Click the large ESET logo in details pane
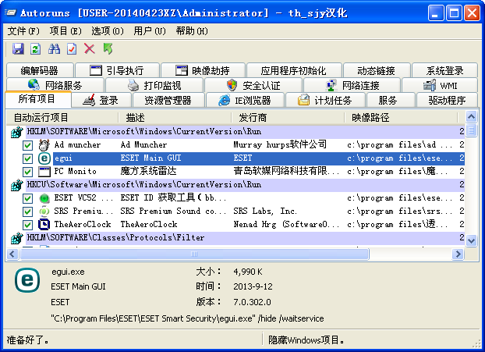 (x=27, y=280)
